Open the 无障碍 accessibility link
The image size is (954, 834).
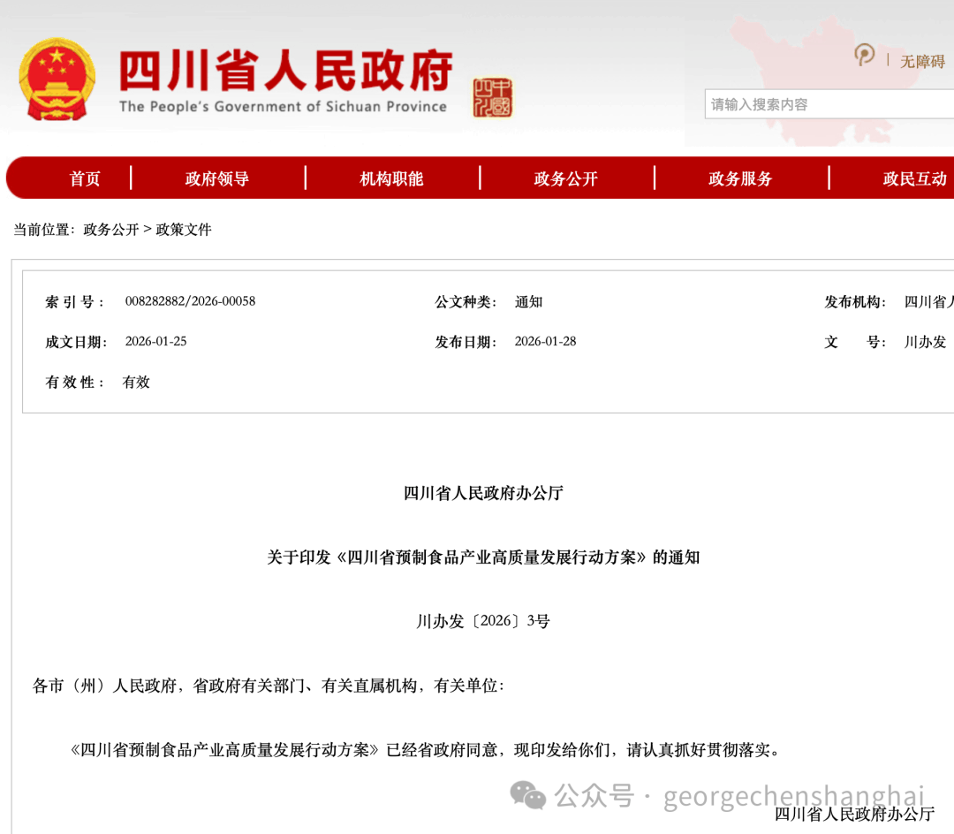pos(922,61)
